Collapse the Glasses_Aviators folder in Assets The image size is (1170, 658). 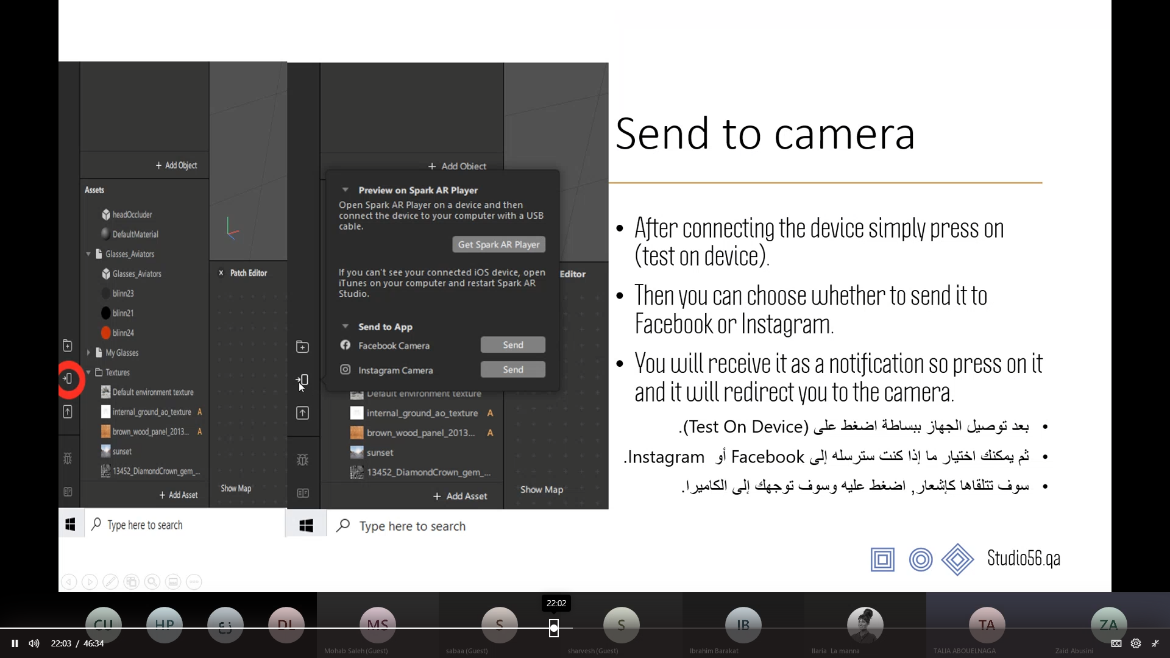point(88,254)
